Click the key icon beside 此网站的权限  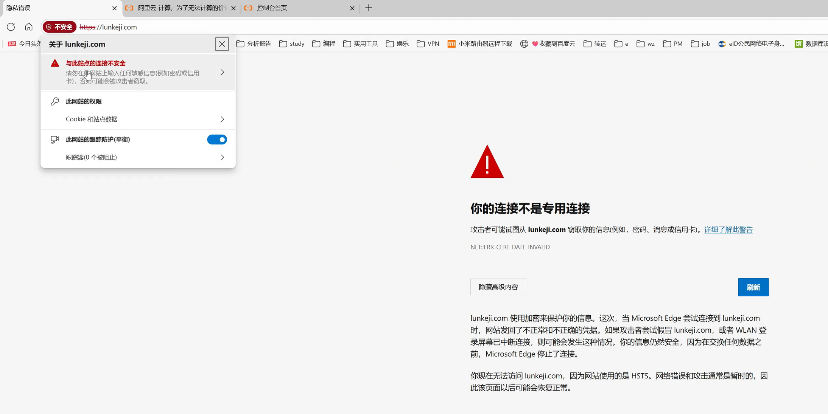tap(54, 101)
